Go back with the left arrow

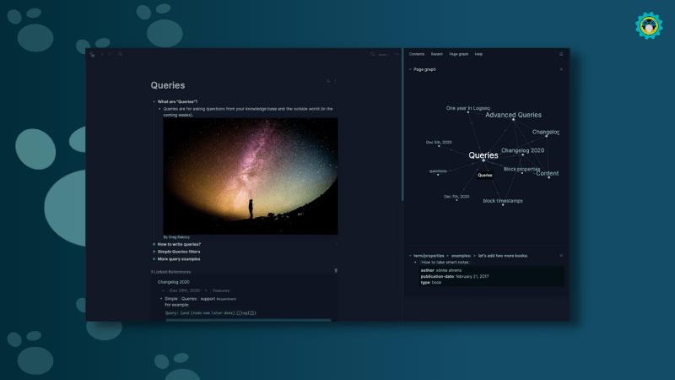[102, 54]
